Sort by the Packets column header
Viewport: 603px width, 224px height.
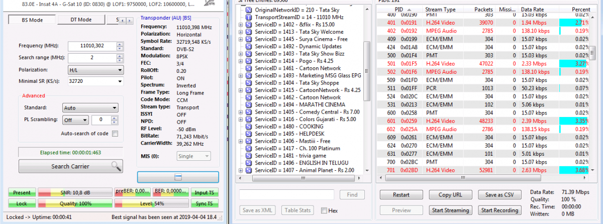483,10
